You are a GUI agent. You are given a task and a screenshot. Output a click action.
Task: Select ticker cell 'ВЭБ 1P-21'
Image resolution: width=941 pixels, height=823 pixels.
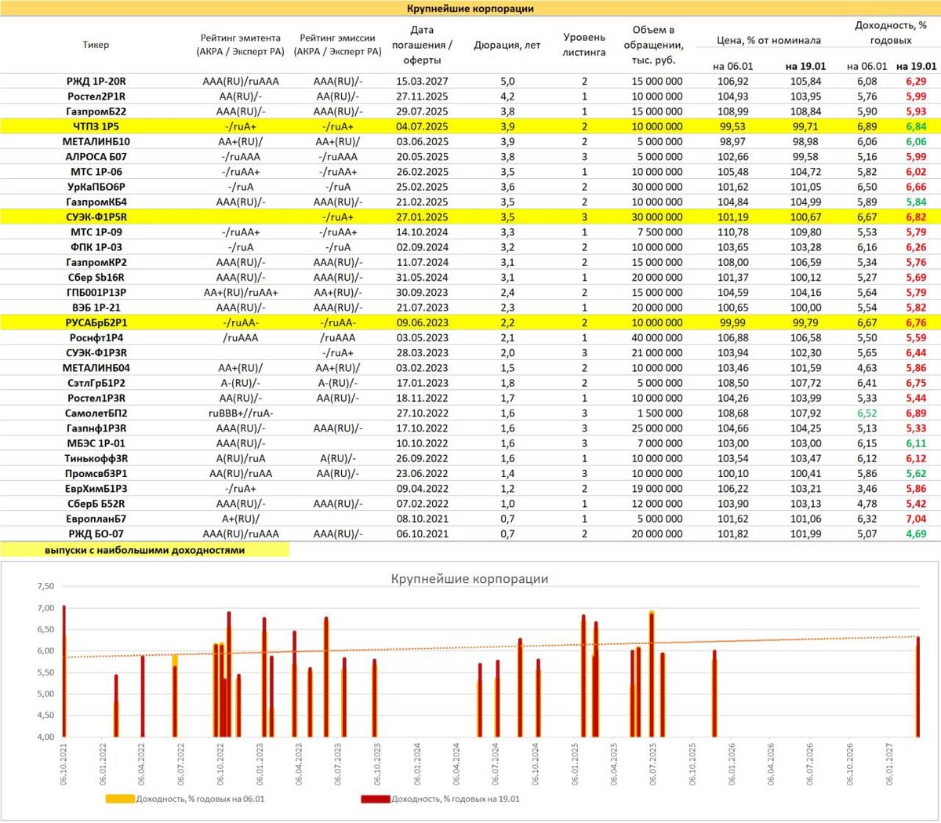click(x=96, y=307)
